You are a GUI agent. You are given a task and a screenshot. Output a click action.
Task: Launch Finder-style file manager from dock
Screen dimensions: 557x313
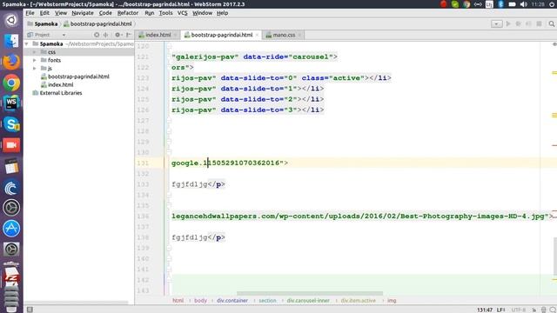pyautogui.click(x=11, y=41)
